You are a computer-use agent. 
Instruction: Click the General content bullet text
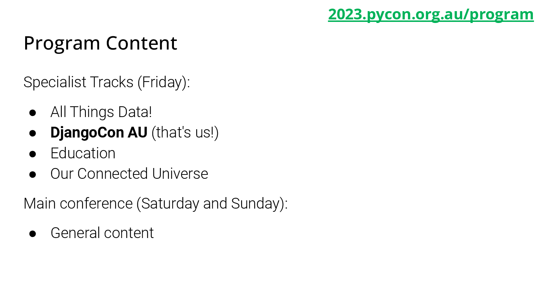pos(102,233)
